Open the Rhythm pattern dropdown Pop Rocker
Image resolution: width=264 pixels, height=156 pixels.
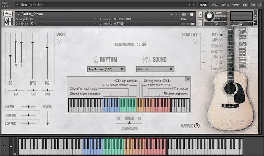pos(106,69)
